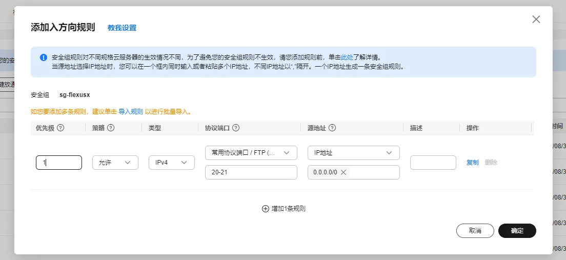Image resolution: width=566 pixels, height=260 pixels.
Task: Click the 导入规则 import rules link
Action: (x=131, y=111)
